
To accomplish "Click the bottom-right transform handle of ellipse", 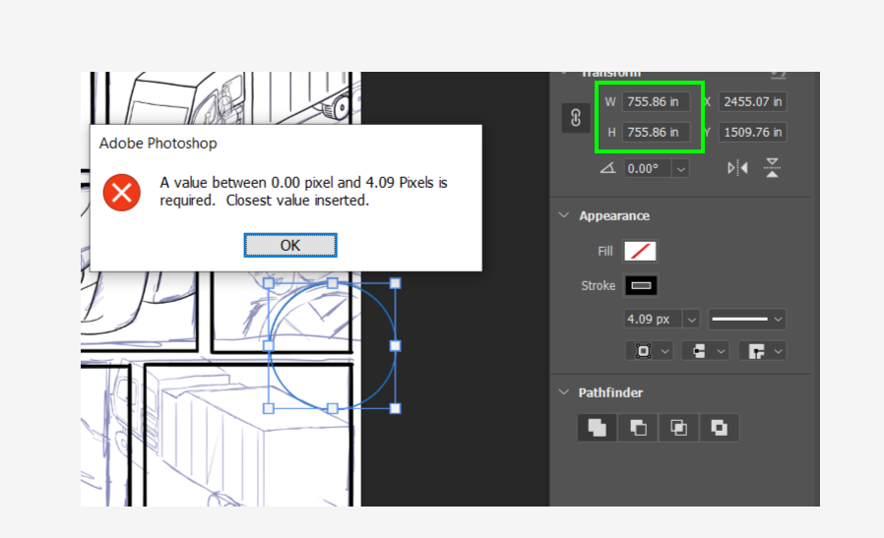I will coord(395,408).
